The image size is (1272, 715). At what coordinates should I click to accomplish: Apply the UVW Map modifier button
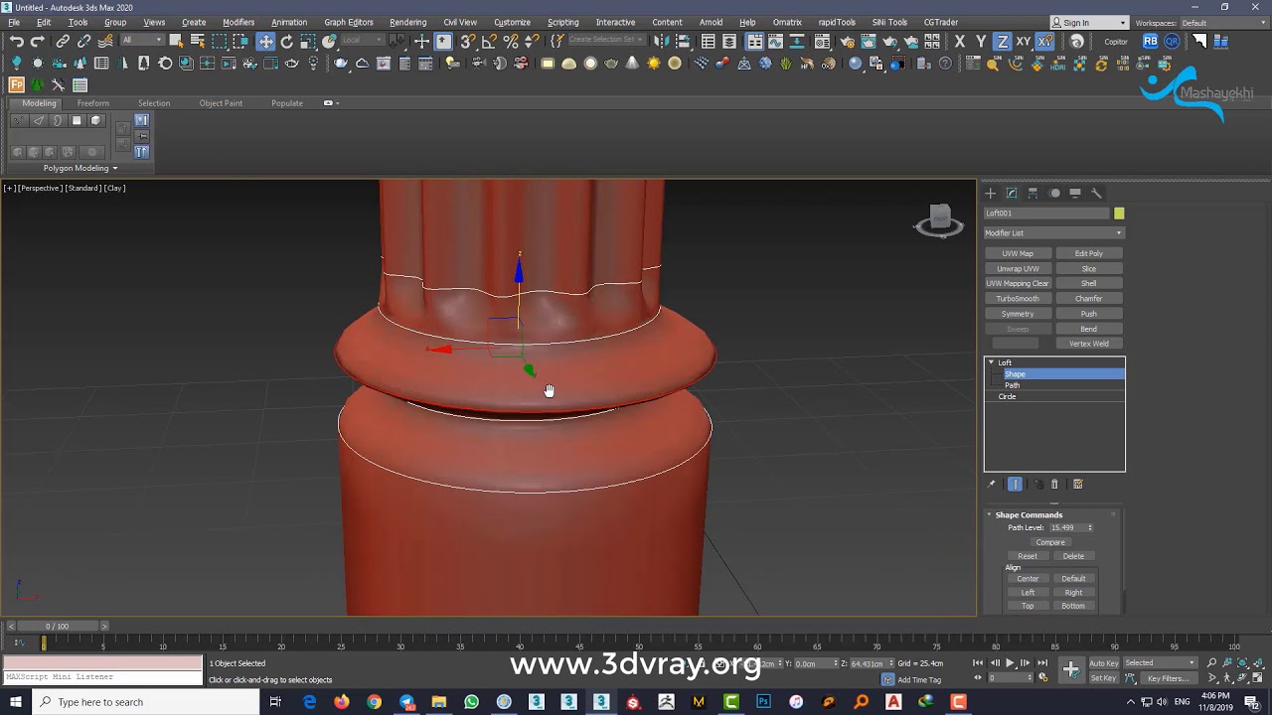pyautogui.click(x=1018, y=253)
